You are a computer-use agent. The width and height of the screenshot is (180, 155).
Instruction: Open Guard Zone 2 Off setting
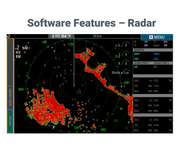pyautogui.click(x=155, y=67)
